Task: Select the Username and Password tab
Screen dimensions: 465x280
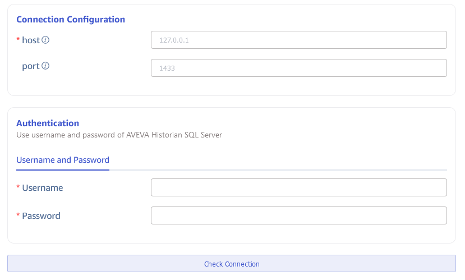Action: click(x=63, y=160)
